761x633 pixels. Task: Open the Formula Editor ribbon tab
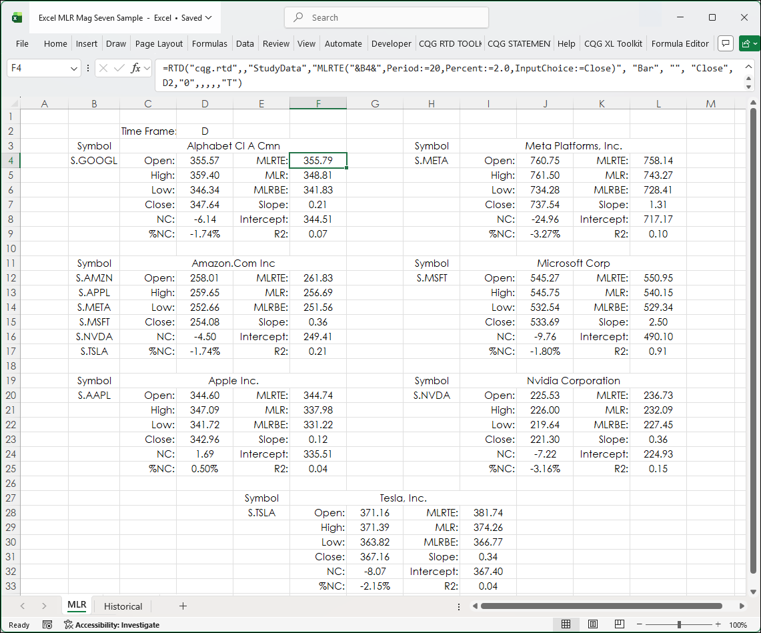(x=680, y=43)
